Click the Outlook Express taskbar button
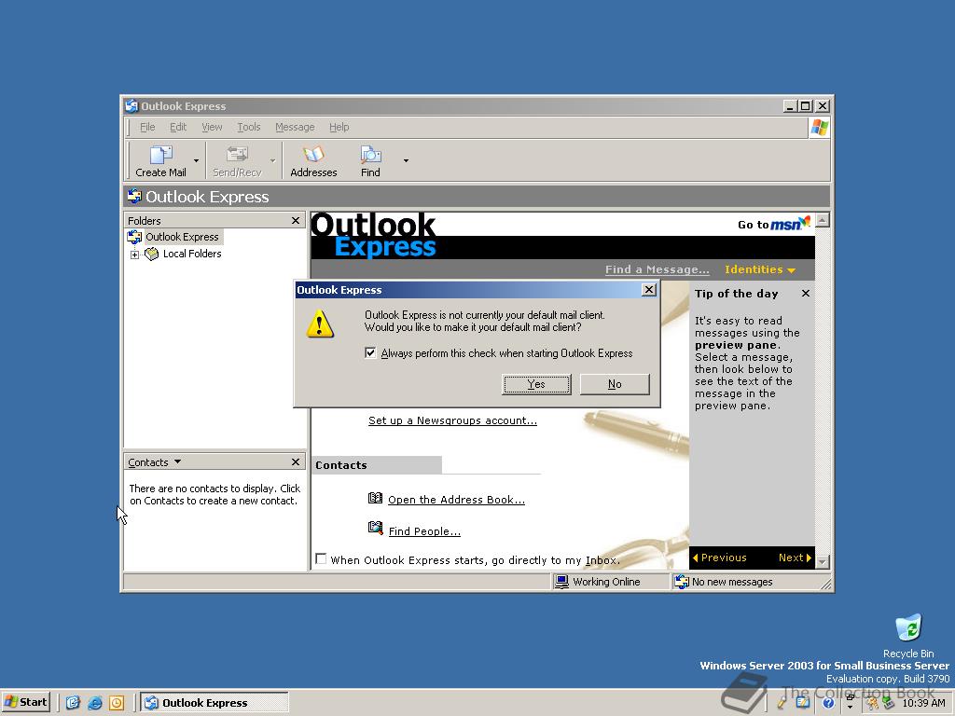The height and width of the screenshot is (716, 955). pyautogui.click(x=215, y=703)
